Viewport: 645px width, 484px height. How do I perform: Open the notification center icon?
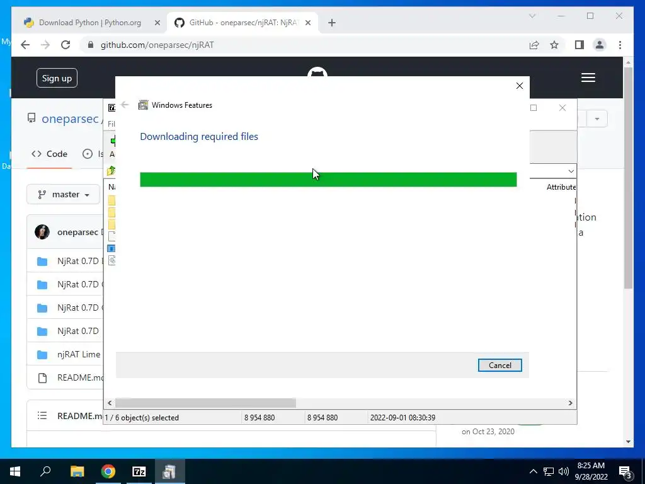625,472
